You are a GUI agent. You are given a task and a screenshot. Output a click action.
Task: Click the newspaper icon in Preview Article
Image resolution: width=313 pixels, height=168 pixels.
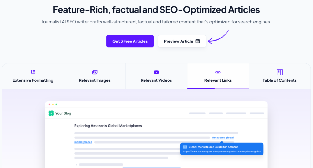[x=198, y=41]
